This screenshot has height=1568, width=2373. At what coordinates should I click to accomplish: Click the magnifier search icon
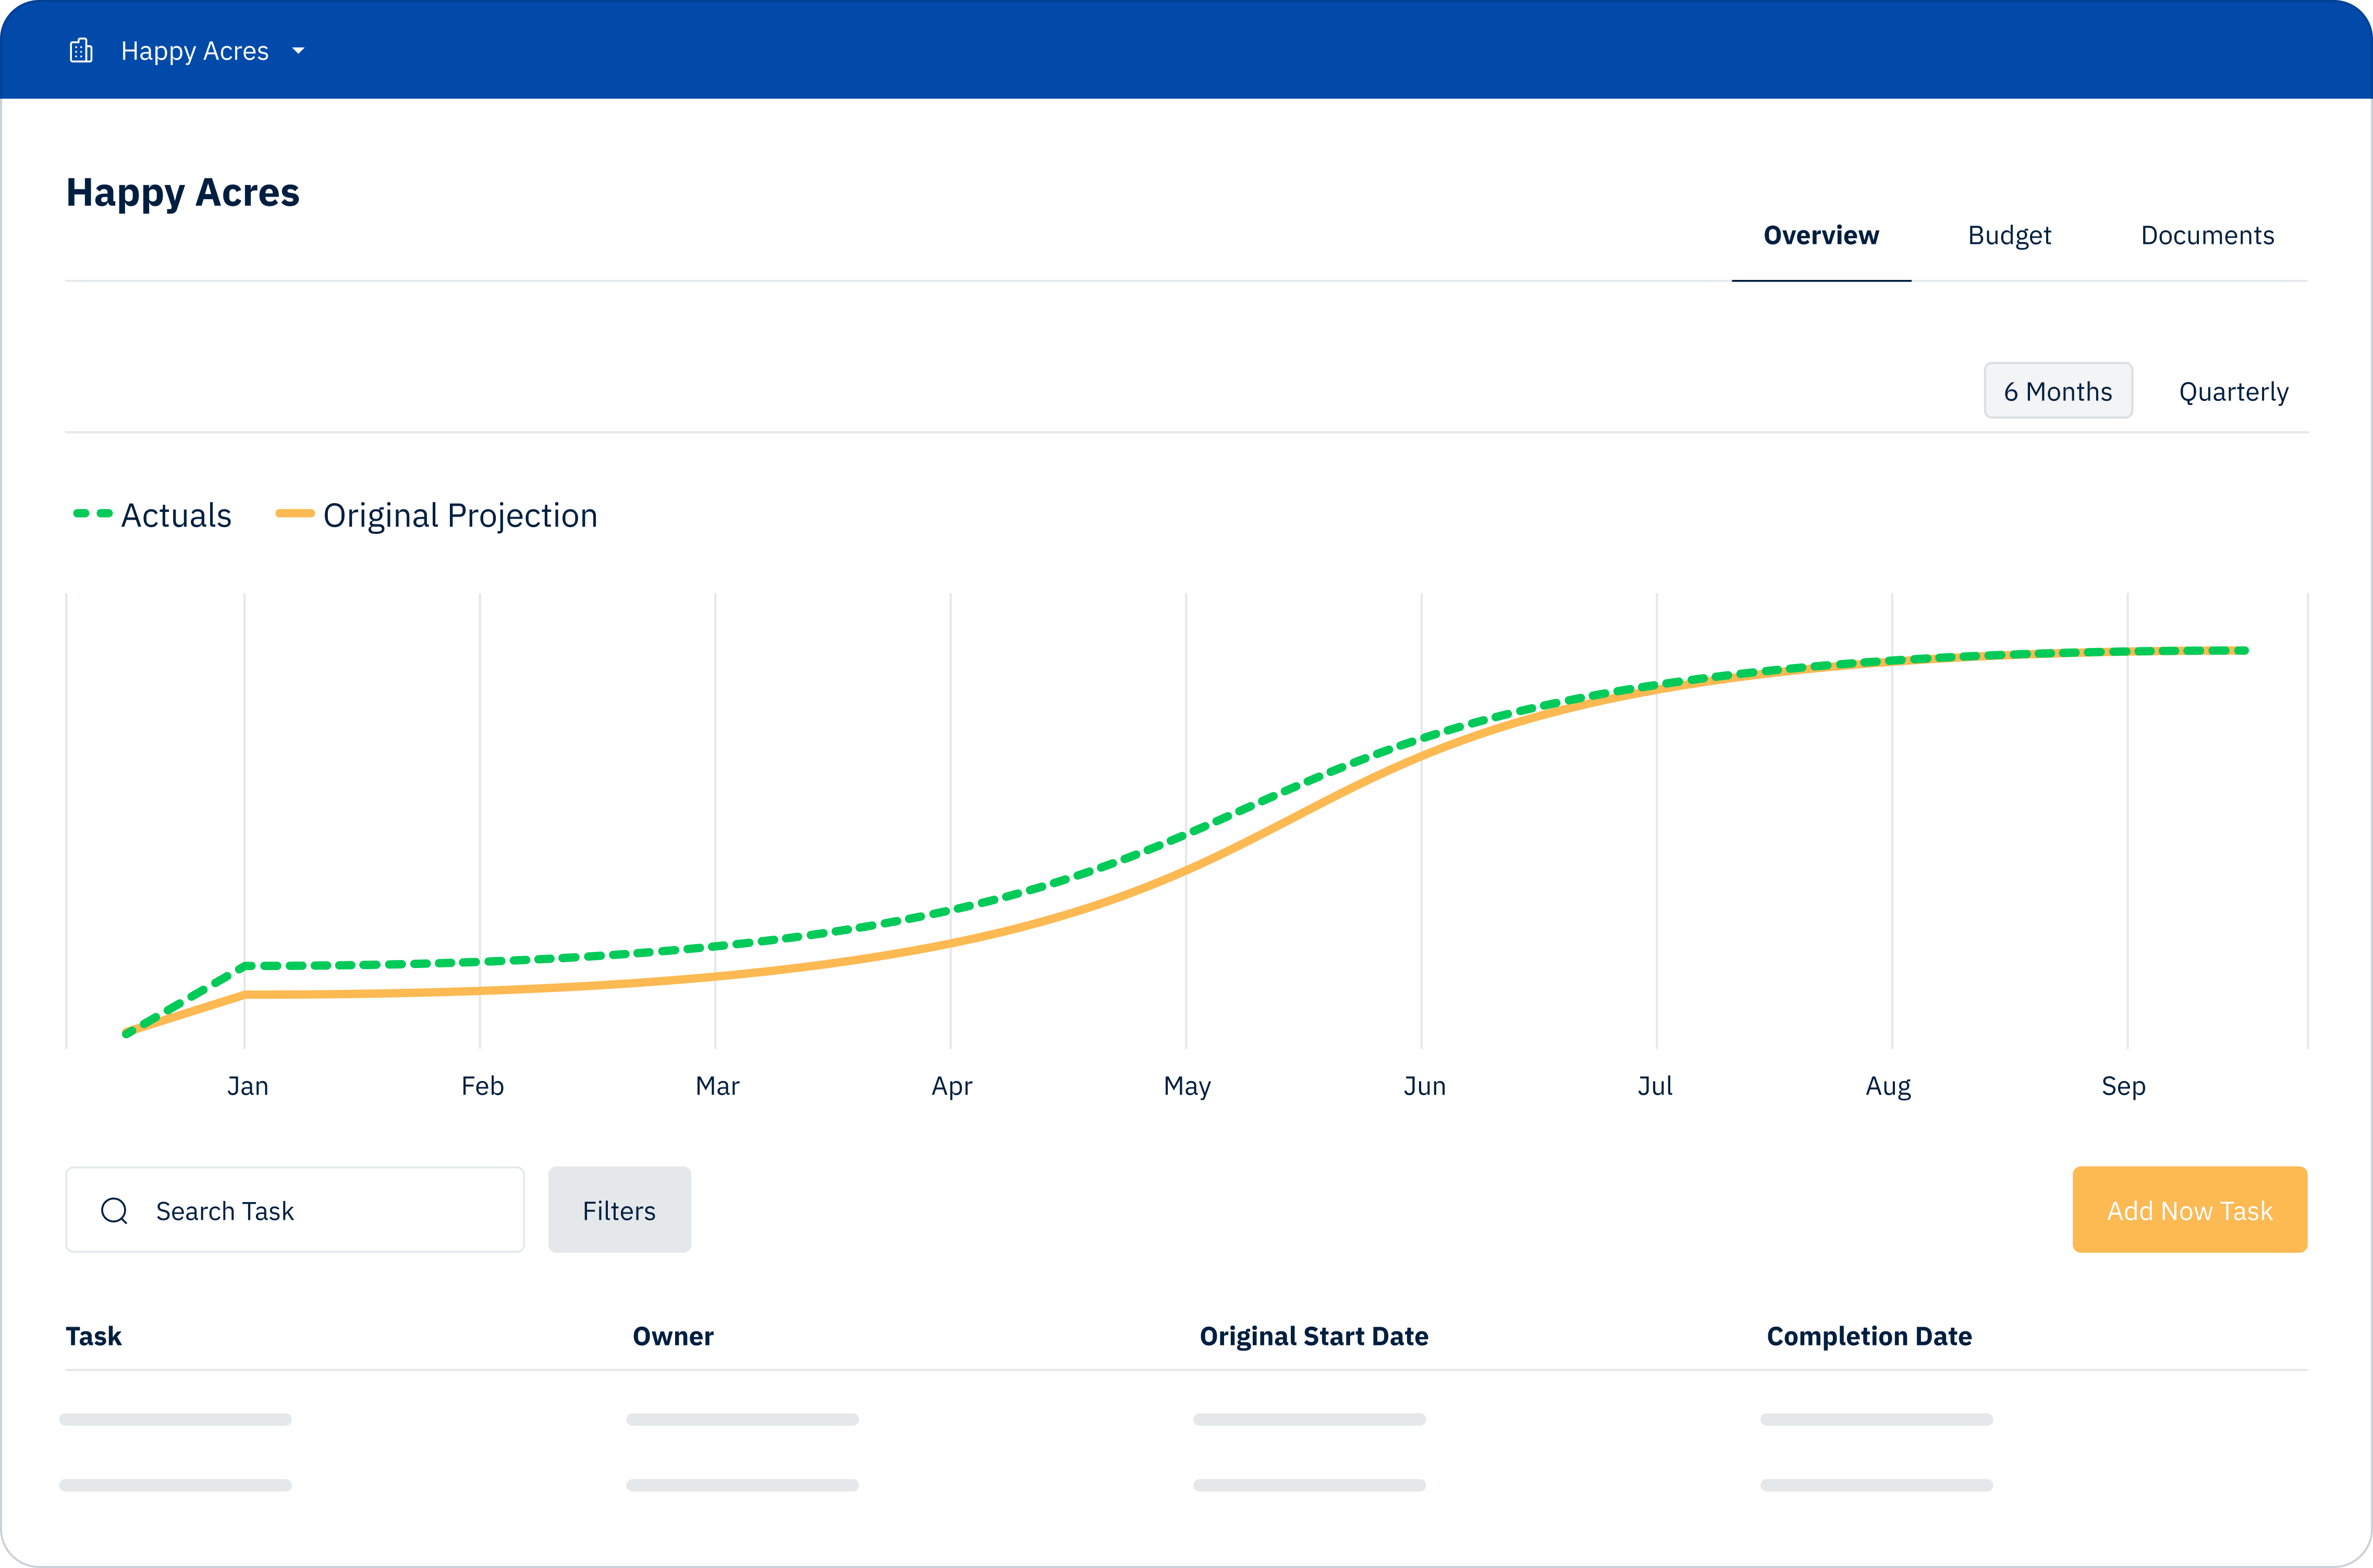pos(115,1211)
